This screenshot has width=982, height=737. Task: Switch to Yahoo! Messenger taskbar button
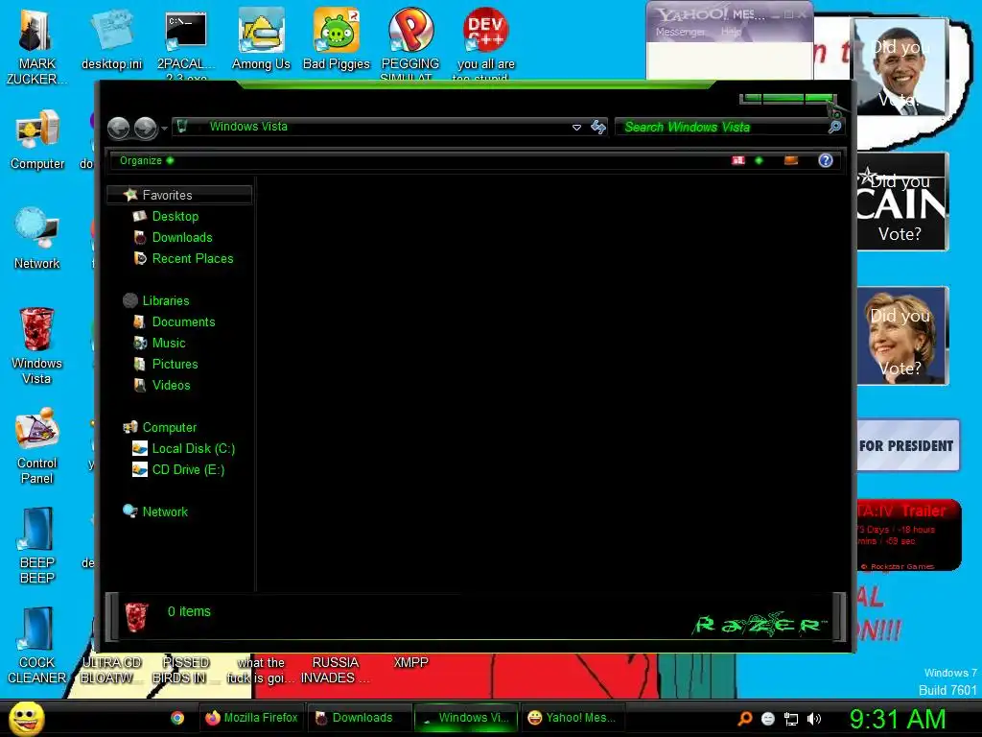coord(573,718)
